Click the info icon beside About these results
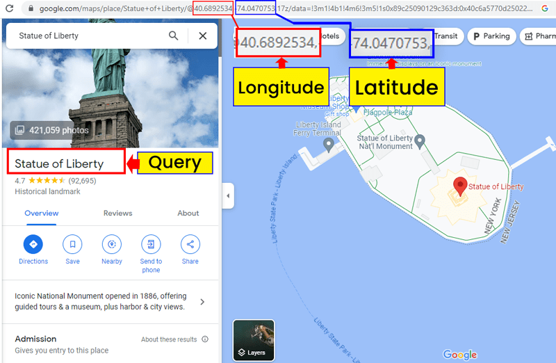556x363 pixels. 205,339
